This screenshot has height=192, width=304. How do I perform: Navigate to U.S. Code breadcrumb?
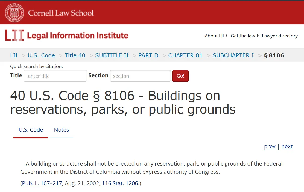(x=41, y=55)
